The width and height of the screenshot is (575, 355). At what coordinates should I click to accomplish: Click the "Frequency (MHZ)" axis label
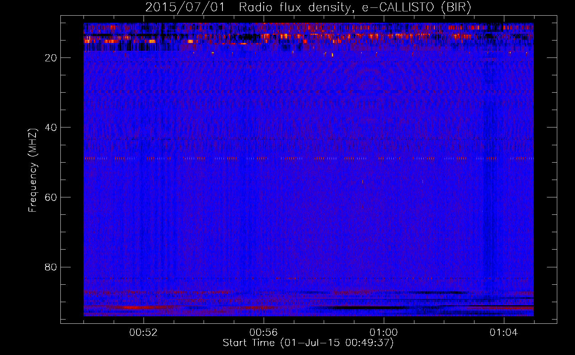pyautogui.click(x=33, y=170)
